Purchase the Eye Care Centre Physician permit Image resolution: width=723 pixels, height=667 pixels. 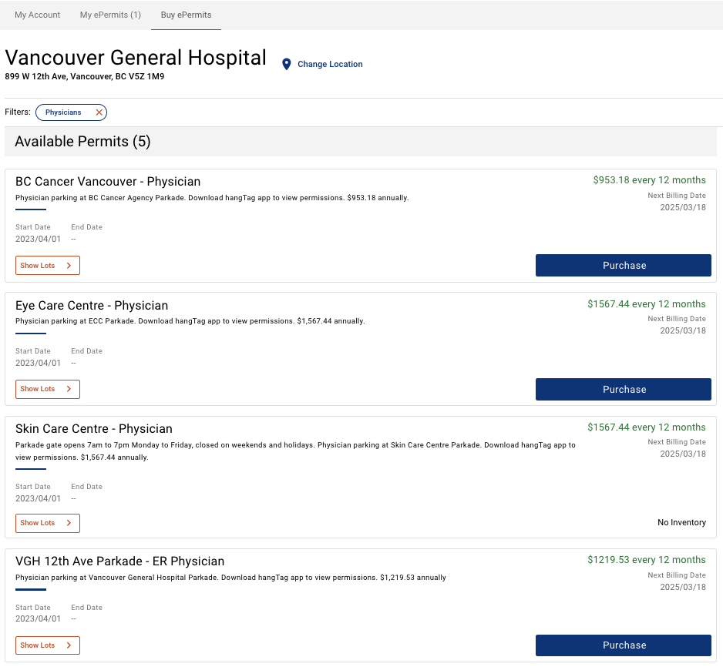(x=623, y=390)
